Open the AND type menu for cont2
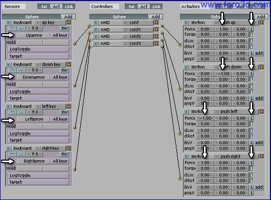 point(114,36)
